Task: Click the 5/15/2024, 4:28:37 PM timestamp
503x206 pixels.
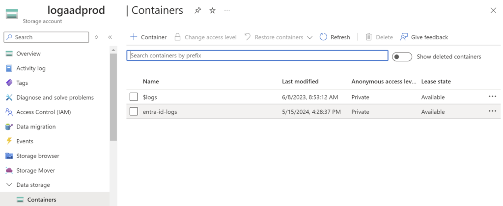Action: [311, 112]
